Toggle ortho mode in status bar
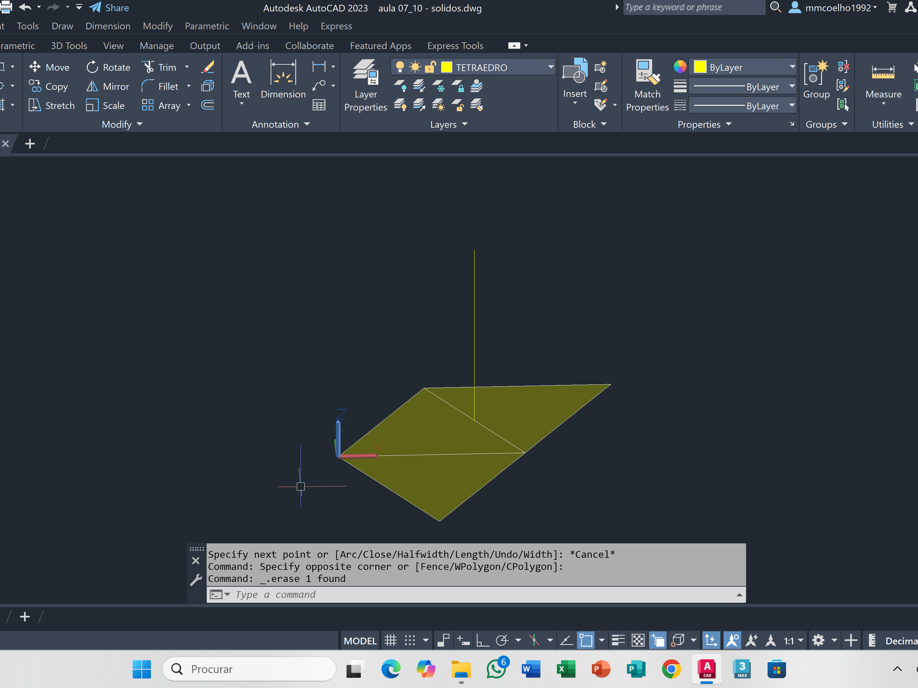 482,641
